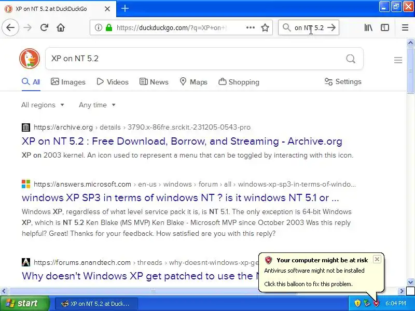Click the AnandTech favicon in results
The height and width of the screenshot is (311, 415).
click(25, 262)
